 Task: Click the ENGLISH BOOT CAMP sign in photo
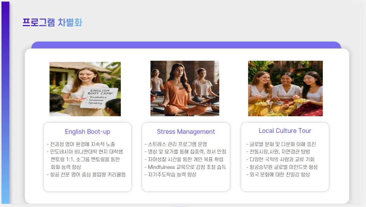[99, 98]
